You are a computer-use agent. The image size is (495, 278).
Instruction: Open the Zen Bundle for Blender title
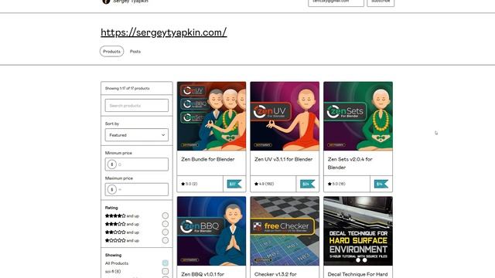(208, 159)
